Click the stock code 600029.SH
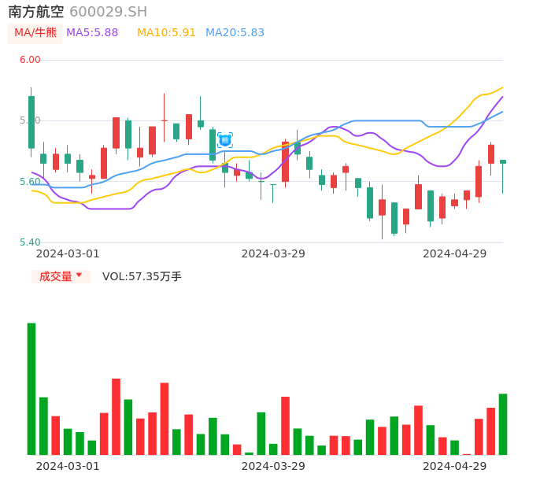Viewport: 540px width, 477px height. 108,12
